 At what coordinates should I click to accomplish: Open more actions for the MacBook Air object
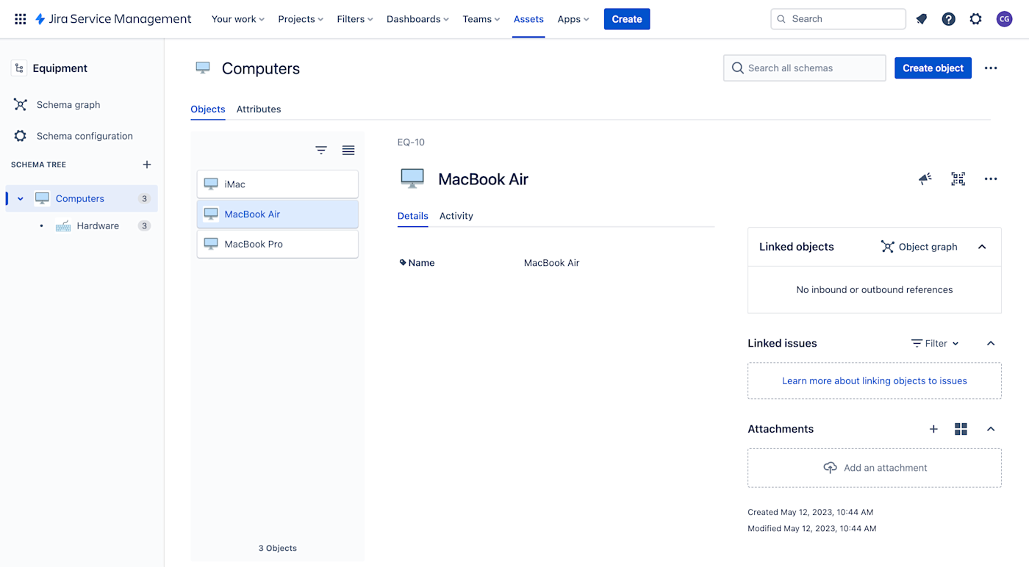coord(991,178)
